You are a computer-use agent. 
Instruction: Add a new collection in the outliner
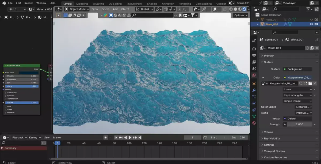[x=316, y=9]
